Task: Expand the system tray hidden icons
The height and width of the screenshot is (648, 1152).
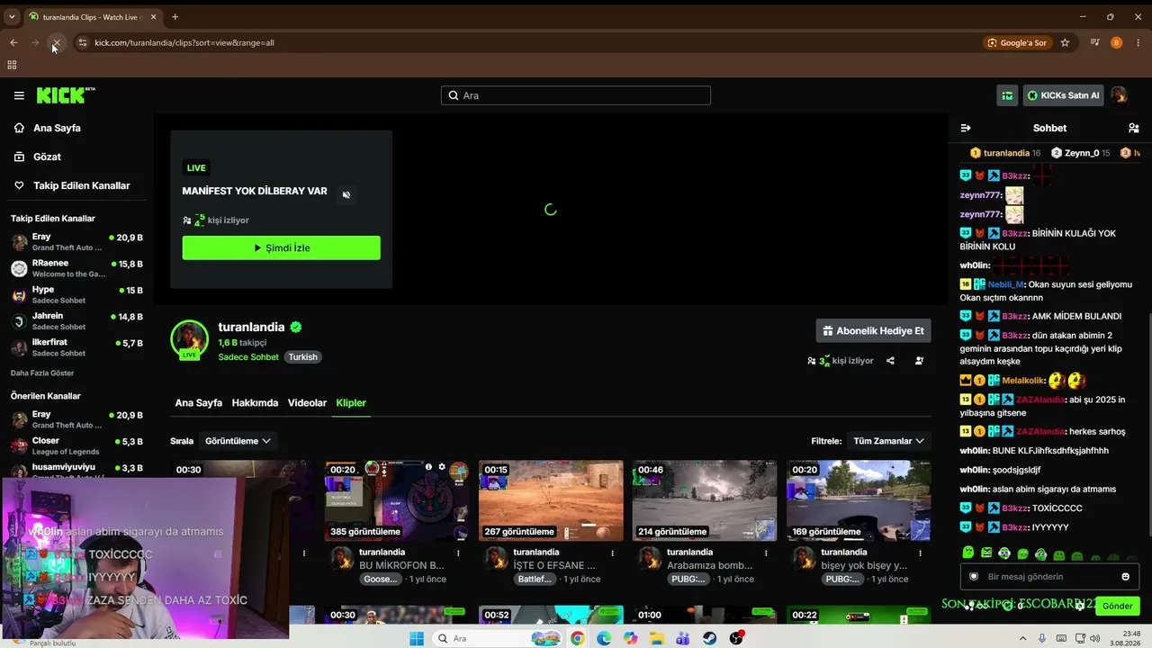Action: 1024,638
